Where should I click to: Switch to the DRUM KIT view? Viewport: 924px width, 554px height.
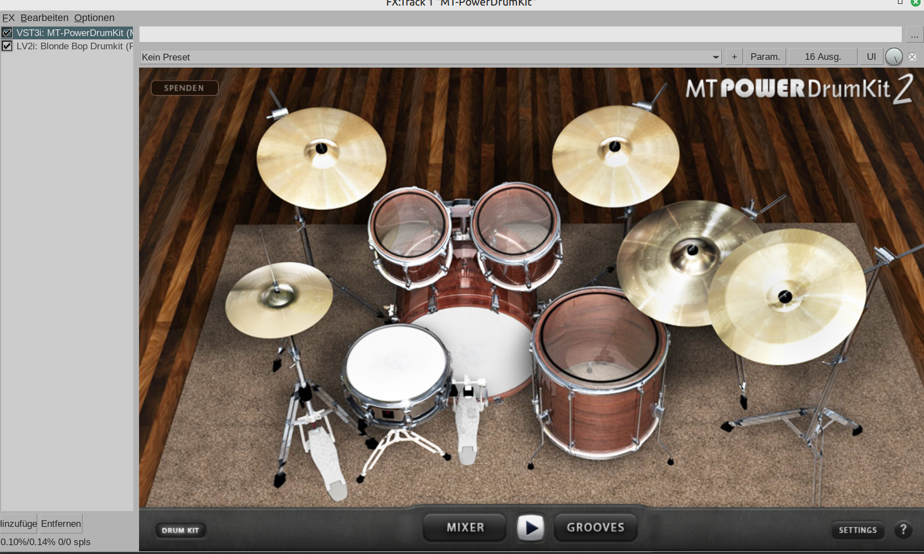pos(180,530)
